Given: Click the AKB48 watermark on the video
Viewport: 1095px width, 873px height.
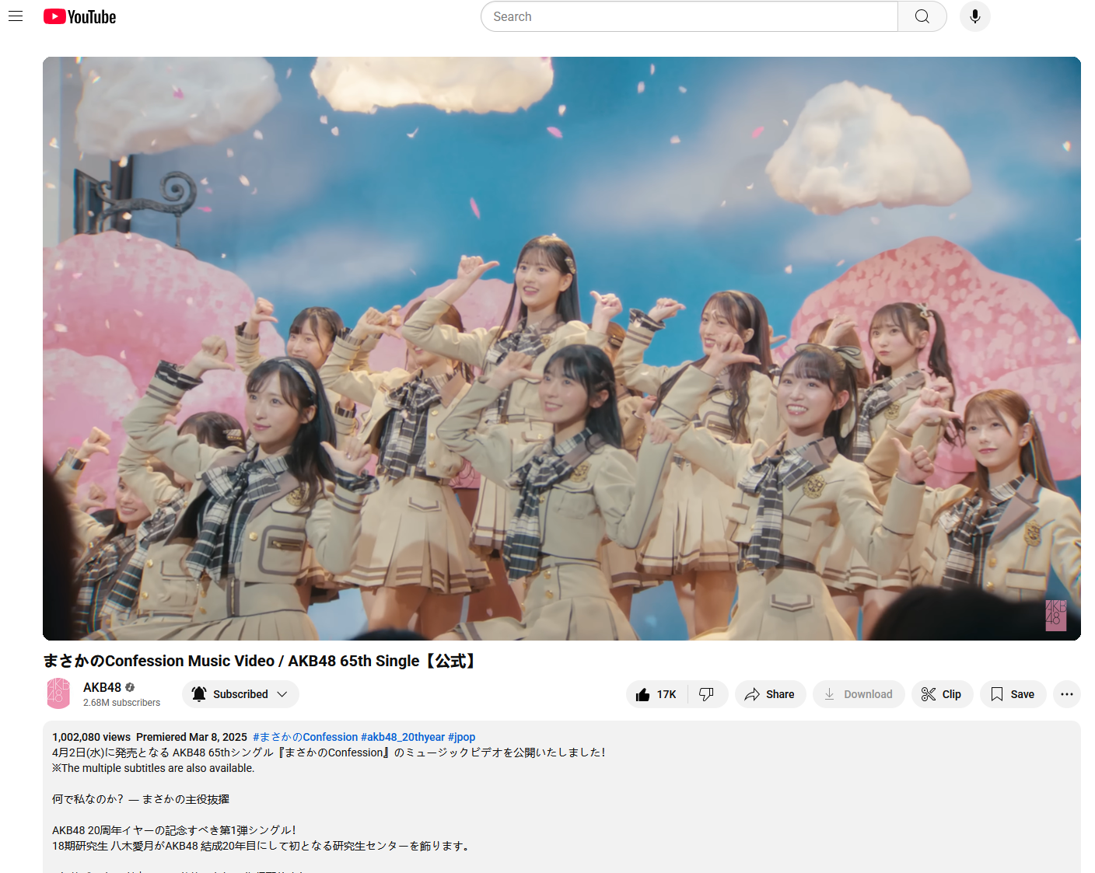Looking at the screenshot, I should [1055, 614].
